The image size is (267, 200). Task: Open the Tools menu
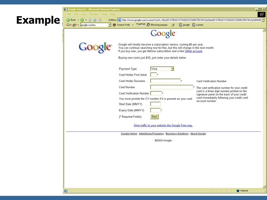105,14
